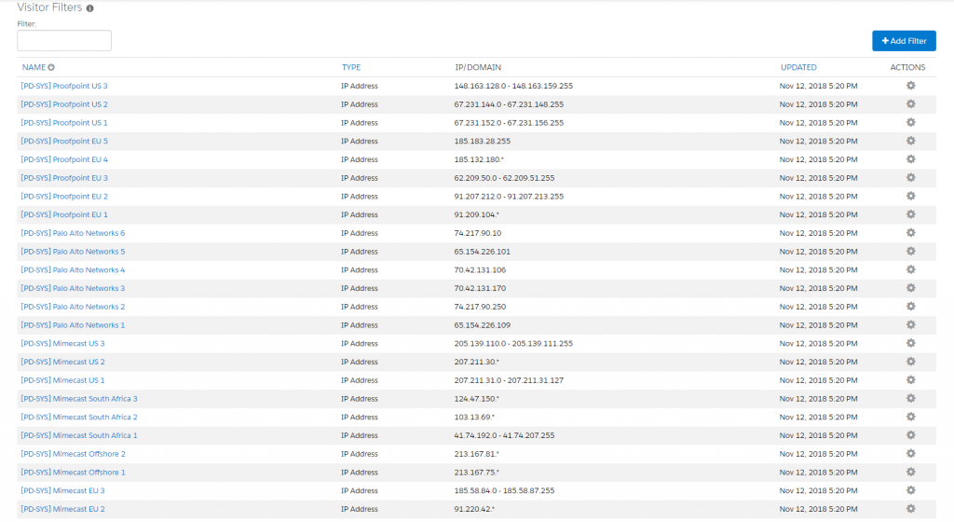Screen dimensions: 954x522
Task: Open the [PD-SYS] Proofpoint EU 4 filter
Action: (64, 159)
